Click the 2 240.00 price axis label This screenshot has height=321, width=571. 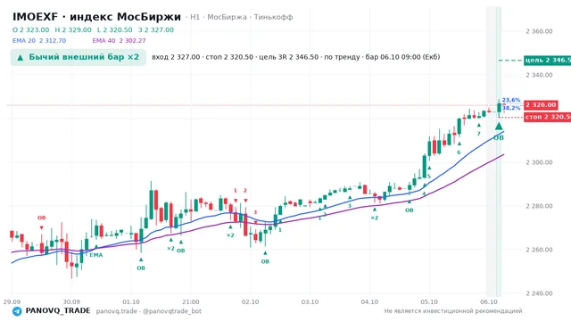539,293
